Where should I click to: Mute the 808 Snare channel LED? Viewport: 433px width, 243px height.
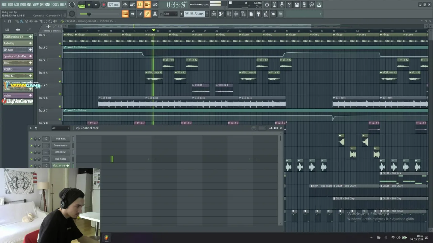[x=31, y=159]
